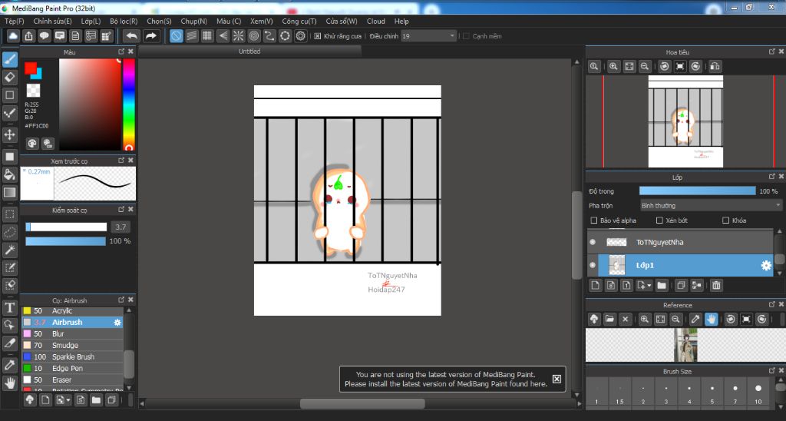Select the Move tool

(9, 134)
